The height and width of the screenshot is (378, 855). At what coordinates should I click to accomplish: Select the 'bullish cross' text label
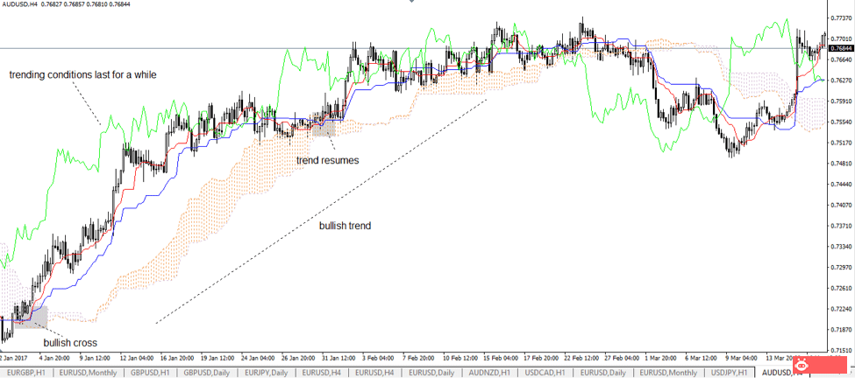(x=70, y=343)
